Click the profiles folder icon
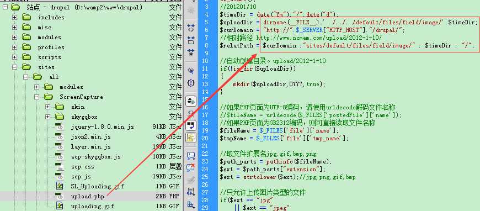The image size is (480, 211). click(26, 48)
